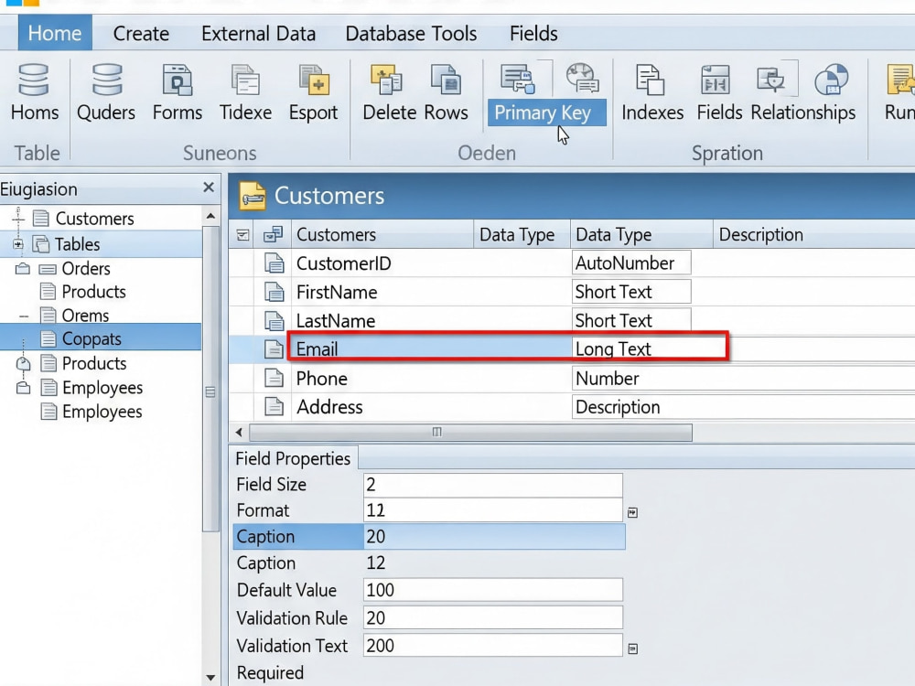Click the Phone row icon

tap(274, 378)
